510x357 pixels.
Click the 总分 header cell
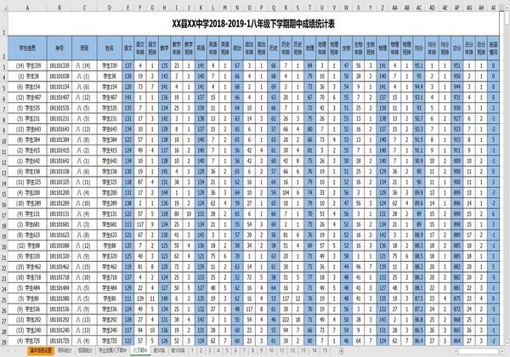457,48
